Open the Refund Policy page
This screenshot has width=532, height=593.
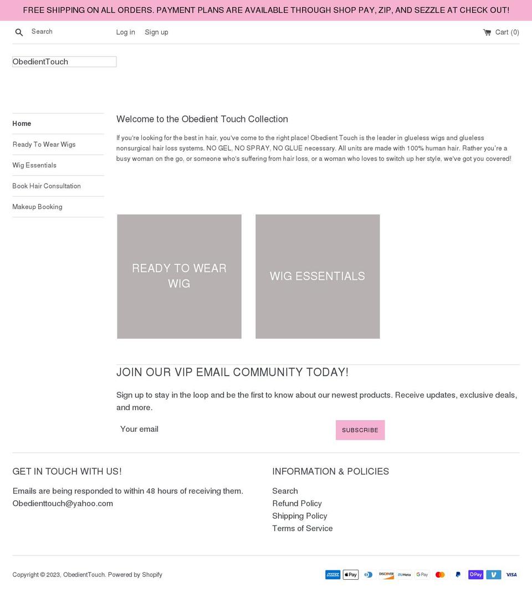(297, 503)
